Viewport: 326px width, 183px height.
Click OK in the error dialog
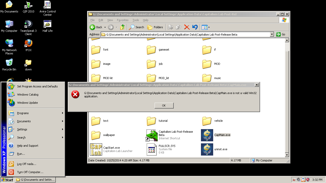[x=164, y=105]
